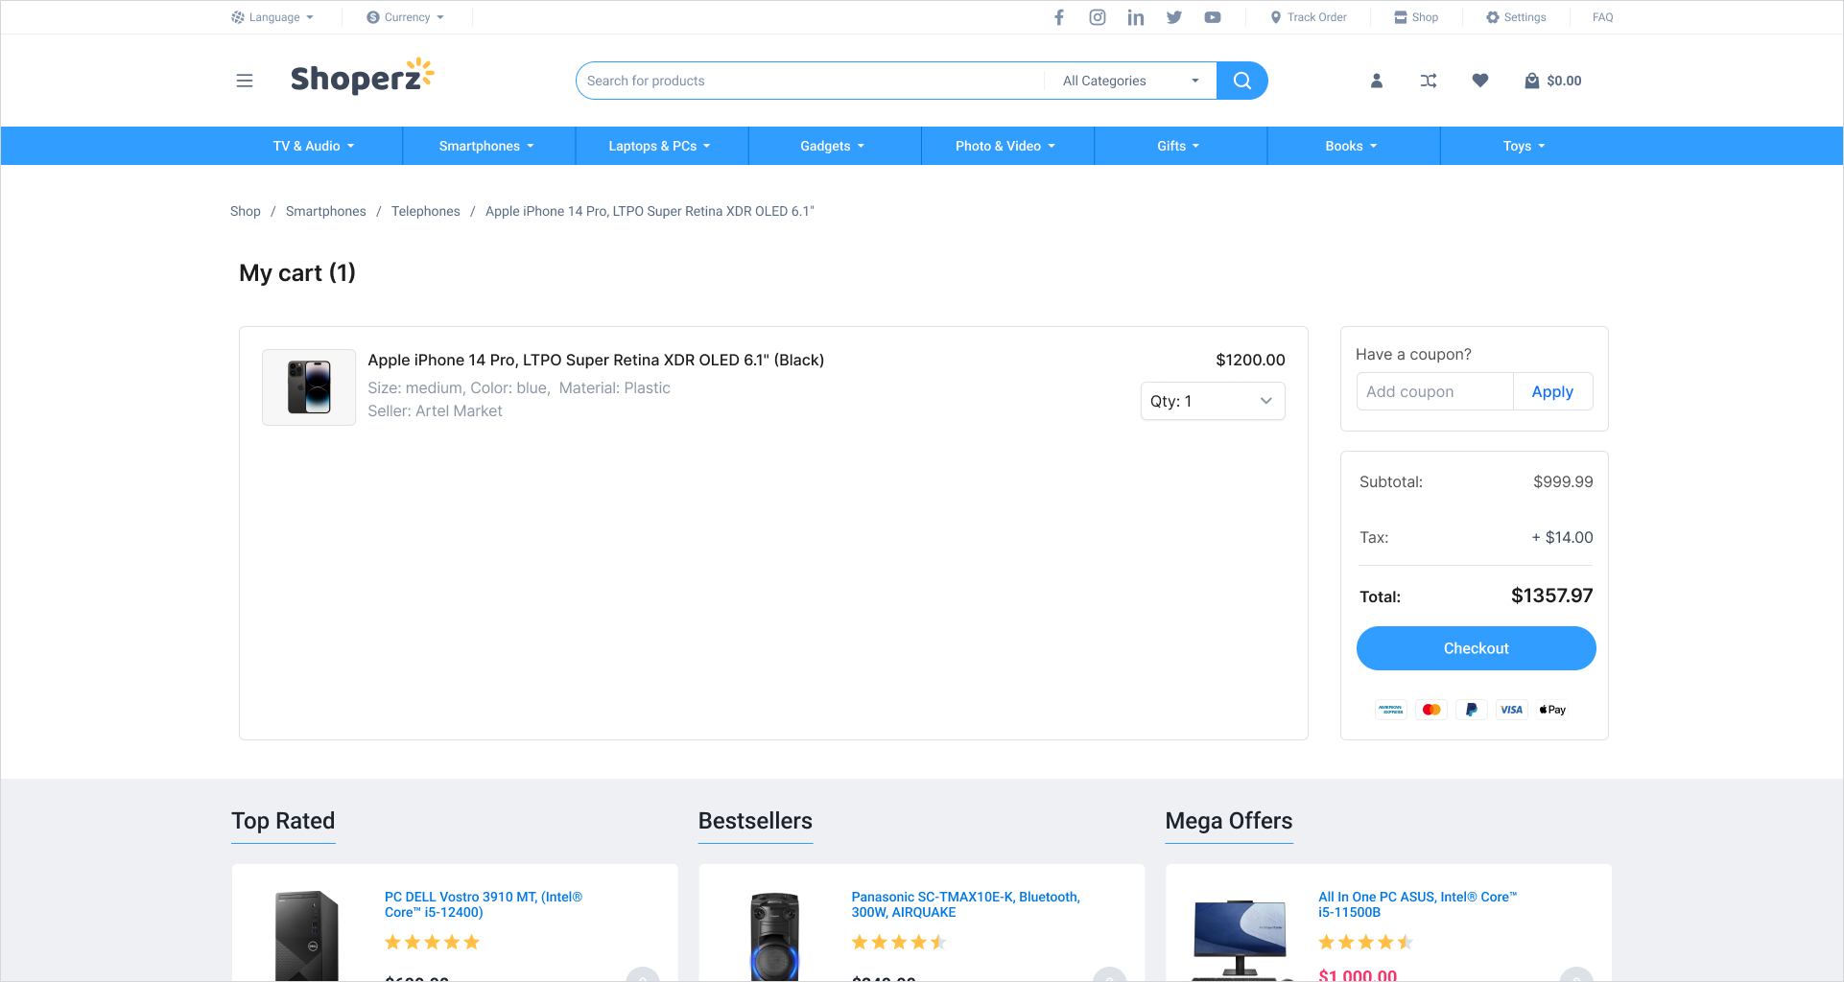Click Smartphones in the breadcrumb
This screenshot has height=982, width=1844.
point(326,211)
